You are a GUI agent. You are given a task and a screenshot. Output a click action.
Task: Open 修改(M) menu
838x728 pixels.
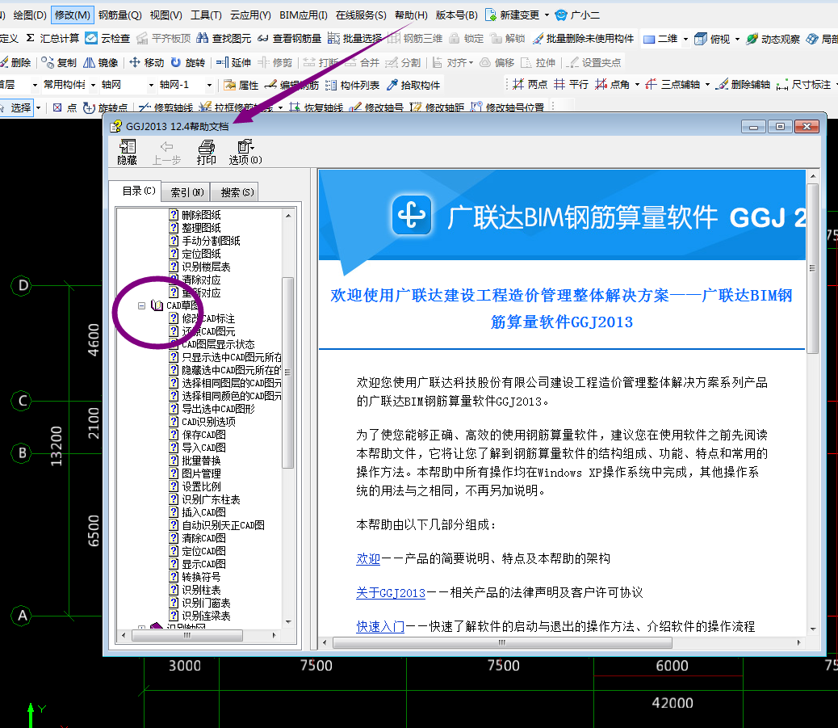(x=73, y=15)
